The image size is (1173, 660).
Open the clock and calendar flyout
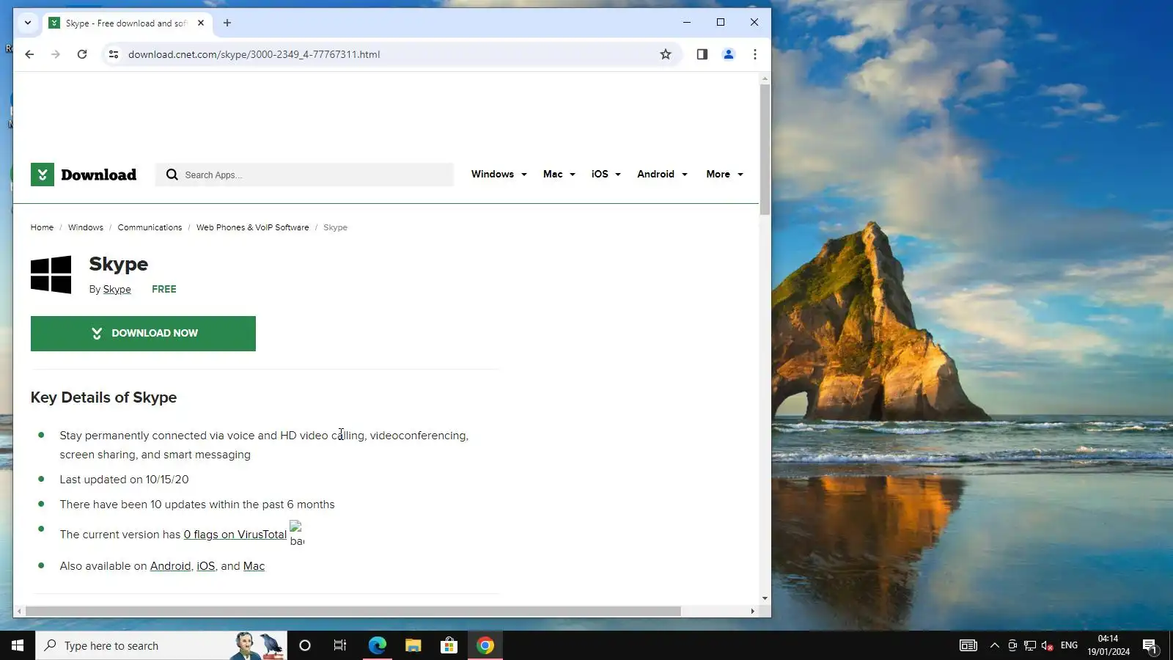(x=1108, y=645)
